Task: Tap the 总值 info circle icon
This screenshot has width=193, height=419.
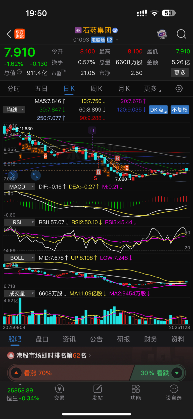Action: pos(19,72)
